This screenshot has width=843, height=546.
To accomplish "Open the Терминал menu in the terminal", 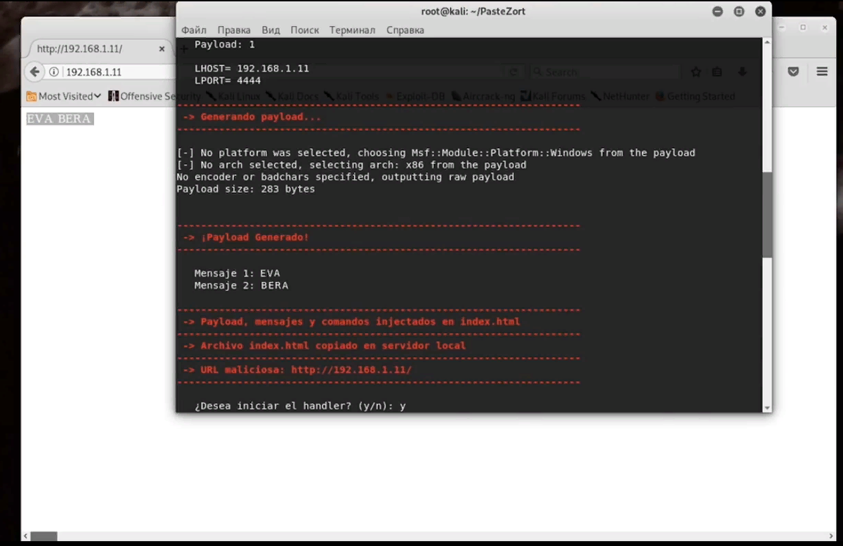I will click(x=353, y=30).
